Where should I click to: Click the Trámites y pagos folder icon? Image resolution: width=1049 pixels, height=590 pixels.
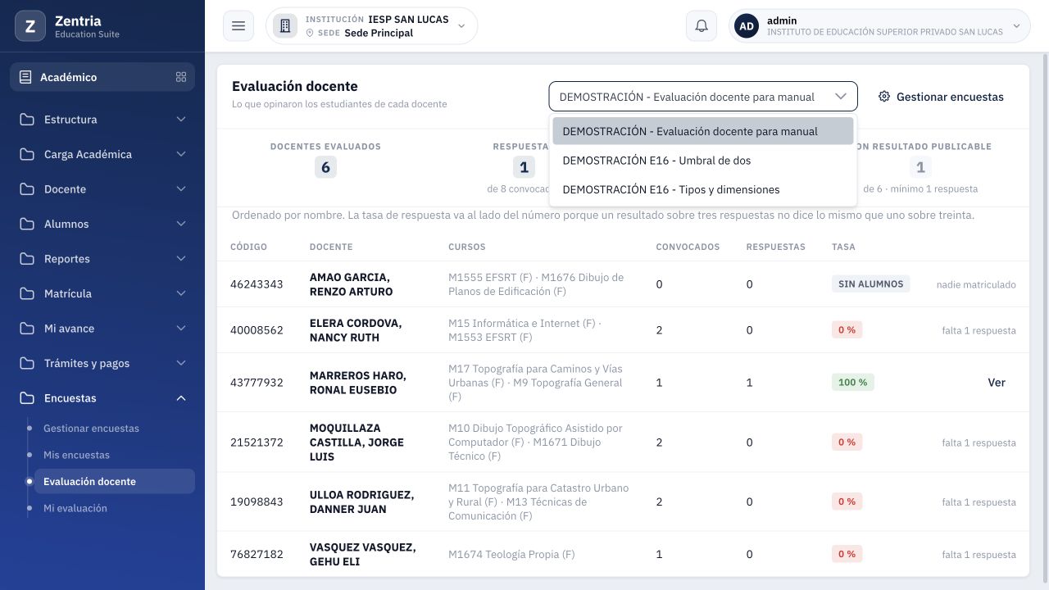click(28, 363)
